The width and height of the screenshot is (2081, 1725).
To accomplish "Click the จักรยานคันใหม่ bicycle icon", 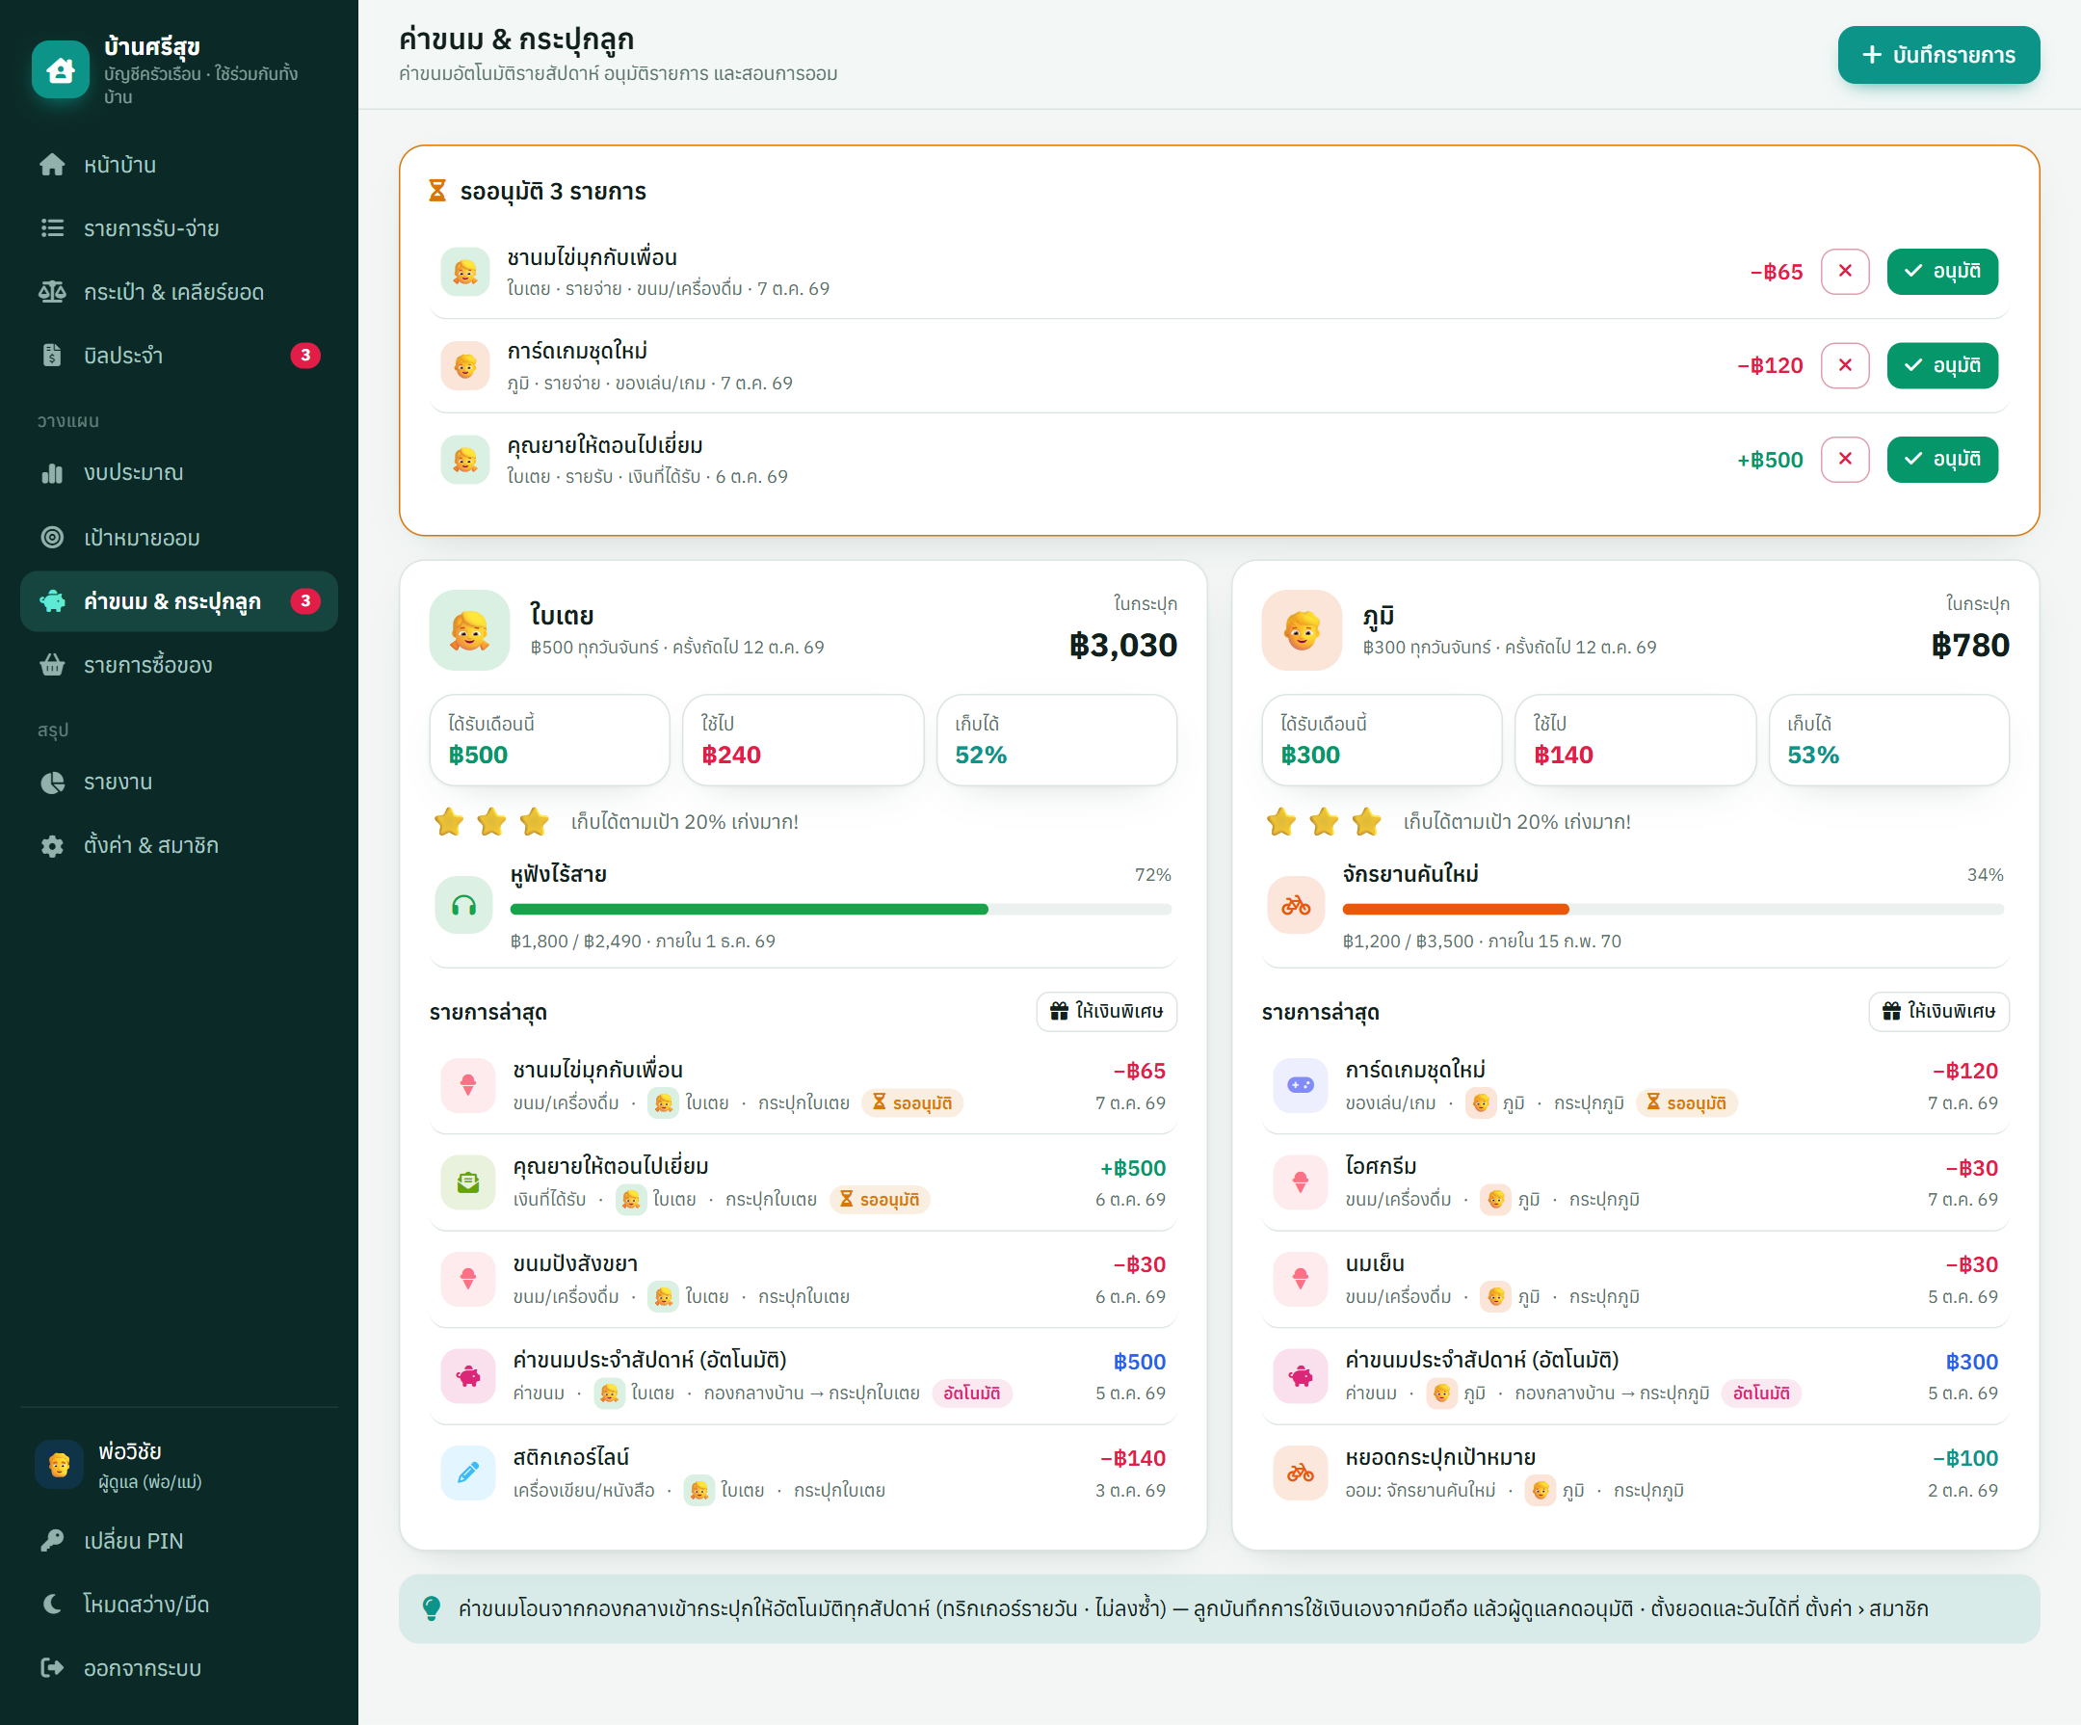I will point(1296,905).
